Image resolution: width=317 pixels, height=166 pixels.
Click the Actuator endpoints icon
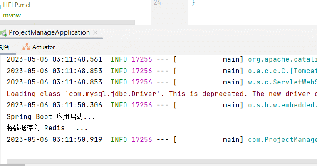26,47
